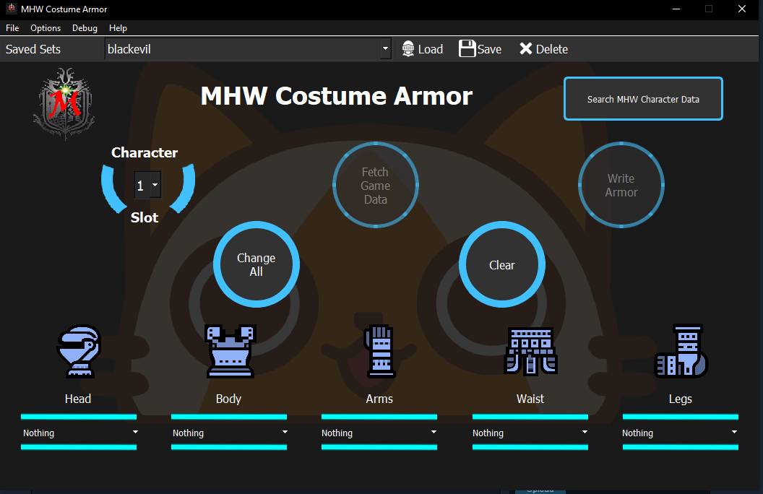The width and height of the screenshot is (763, 494).
Task: Click the MHW Costume Armor heading
Action: 336,96
